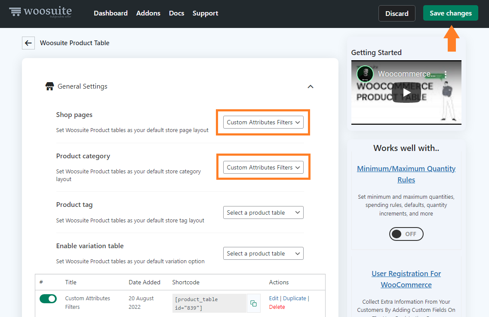Viewport: 489px width, 317px height.
Task: Open the video's three-dot options menu
Action: 446,74
